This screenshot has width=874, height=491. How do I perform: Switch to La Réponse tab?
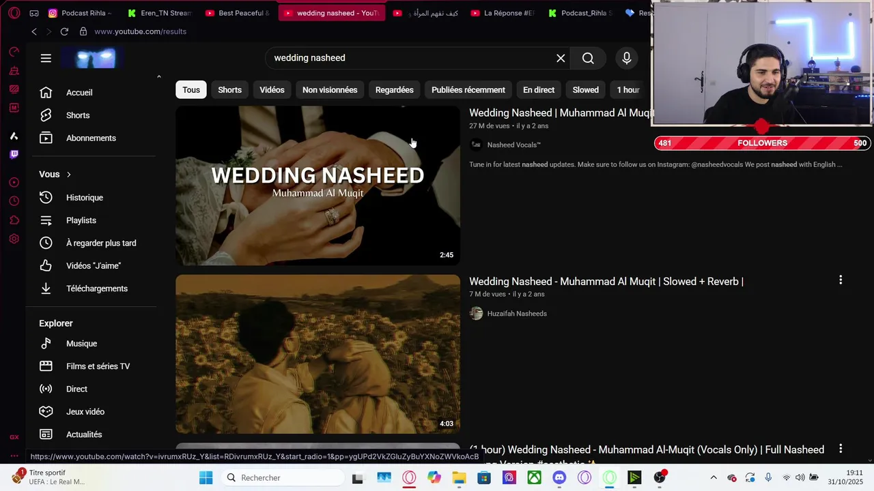[503, 13]
